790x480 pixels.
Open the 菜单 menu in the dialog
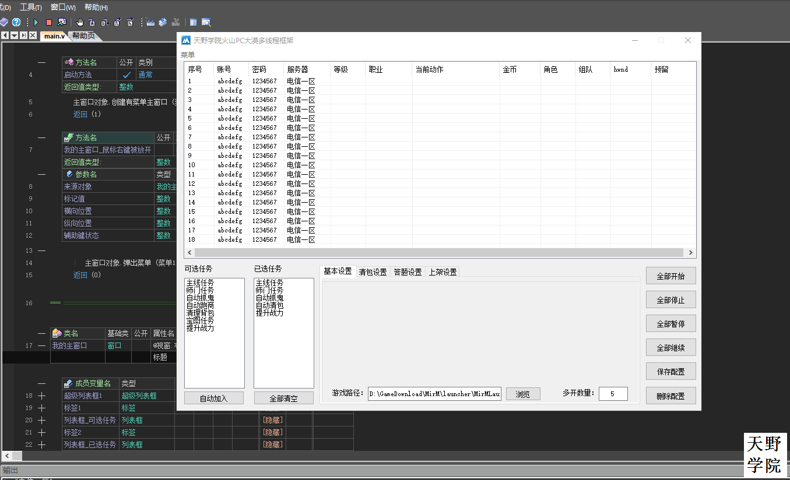pos(188,54)
